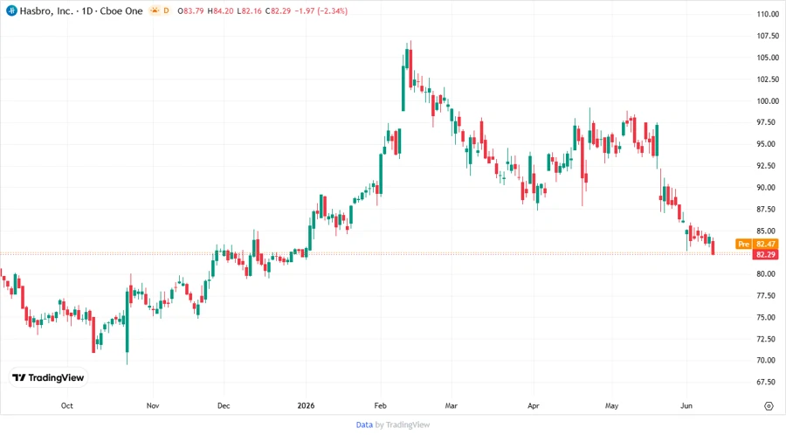
Task: Click the 85.00 price axis label
Action: tap(768, 231)
